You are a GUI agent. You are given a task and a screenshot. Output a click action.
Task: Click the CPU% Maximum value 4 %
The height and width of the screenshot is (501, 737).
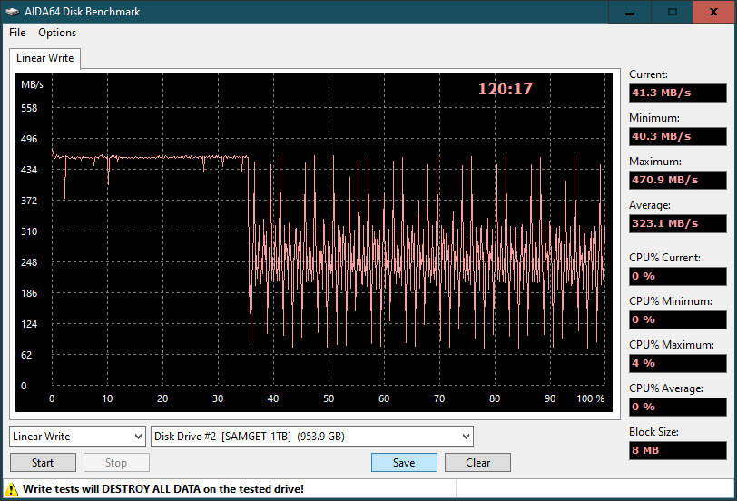(x=678, y=363)
